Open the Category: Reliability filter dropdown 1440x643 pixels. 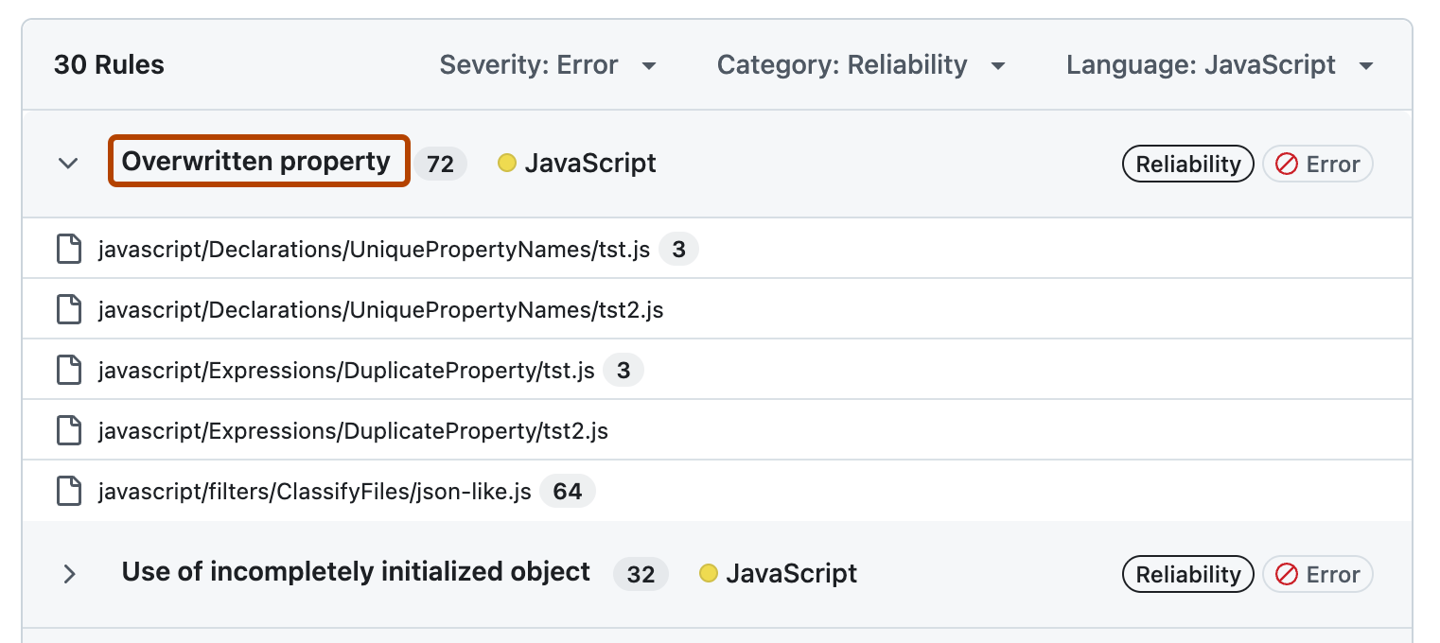point(861,64)
